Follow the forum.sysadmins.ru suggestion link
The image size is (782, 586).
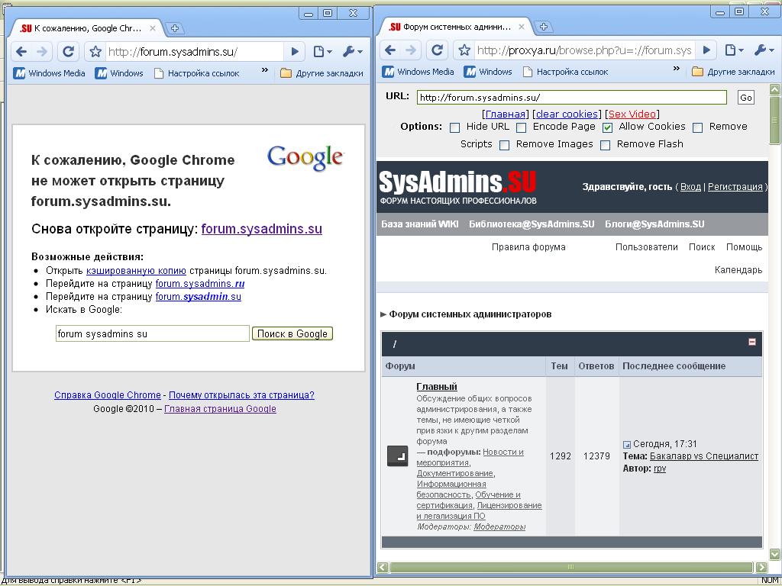click(200, 284)
